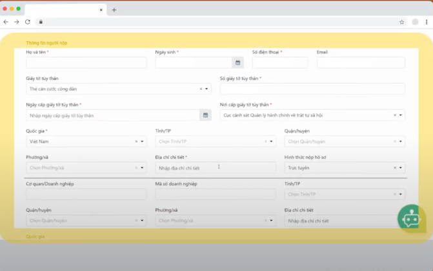
Task: Click the Email input field
Action: [361, 62]
